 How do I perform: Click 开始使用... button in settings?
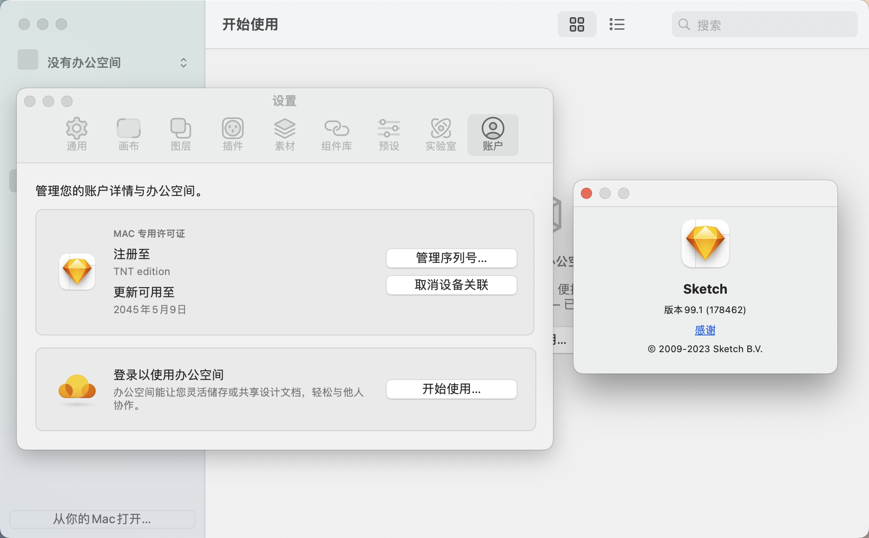point(452,389)
